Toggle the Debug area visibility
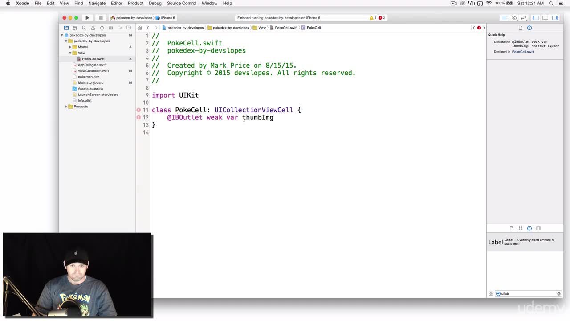The width and height of the screenshot is (570, 321). point(545,18)
